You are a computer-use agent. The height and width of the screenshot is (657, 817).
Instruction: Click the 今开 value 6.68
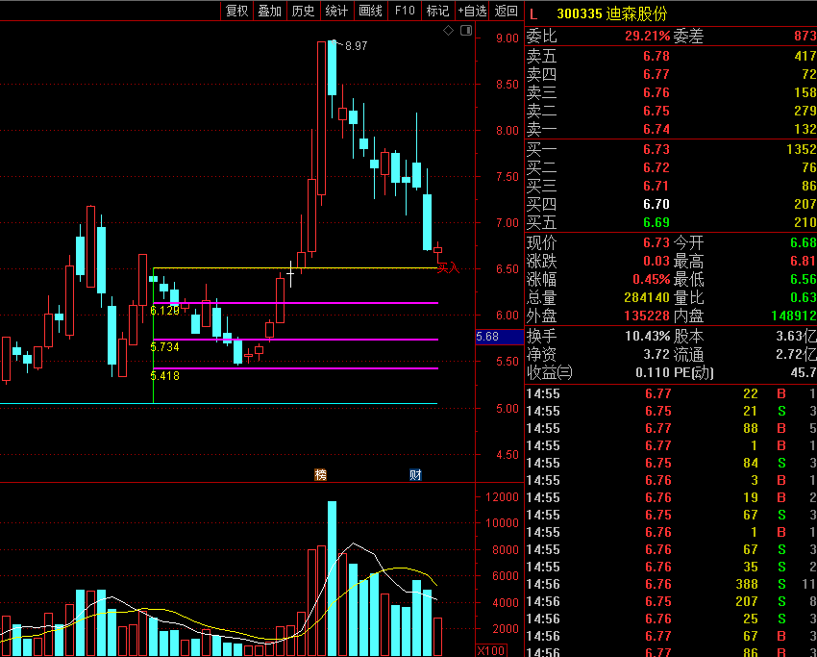point(803,242)
